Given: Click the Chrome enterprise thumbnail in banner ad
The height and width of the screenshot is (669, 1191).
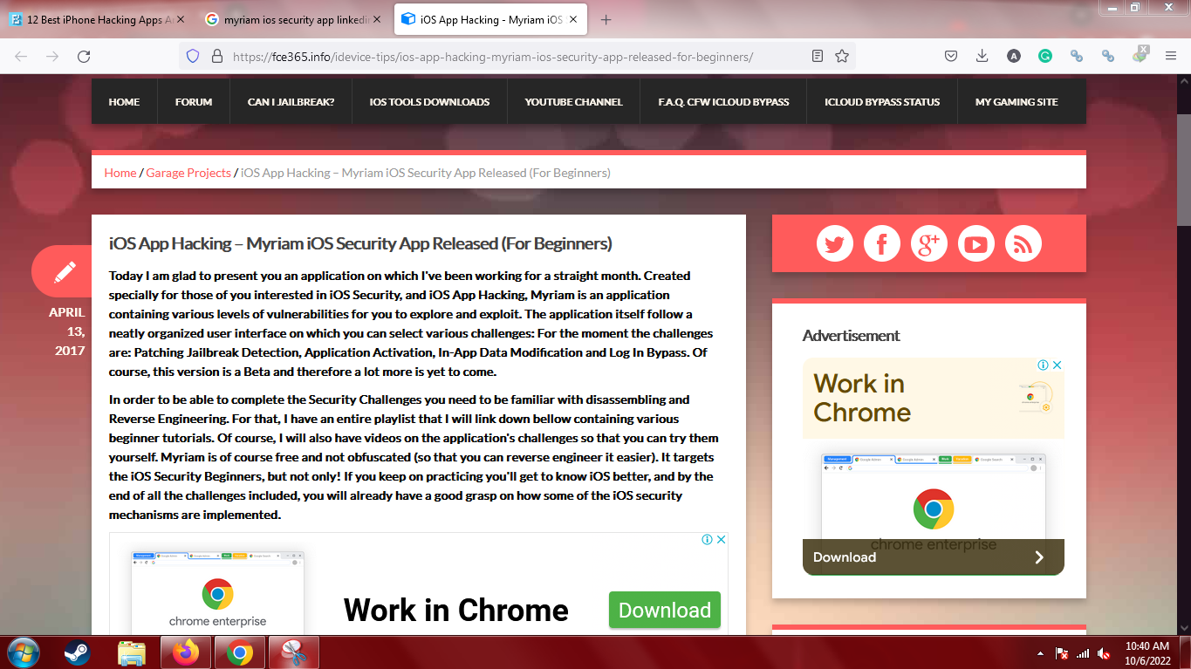Looking at the screenshot, I should (x=217, y=592).
